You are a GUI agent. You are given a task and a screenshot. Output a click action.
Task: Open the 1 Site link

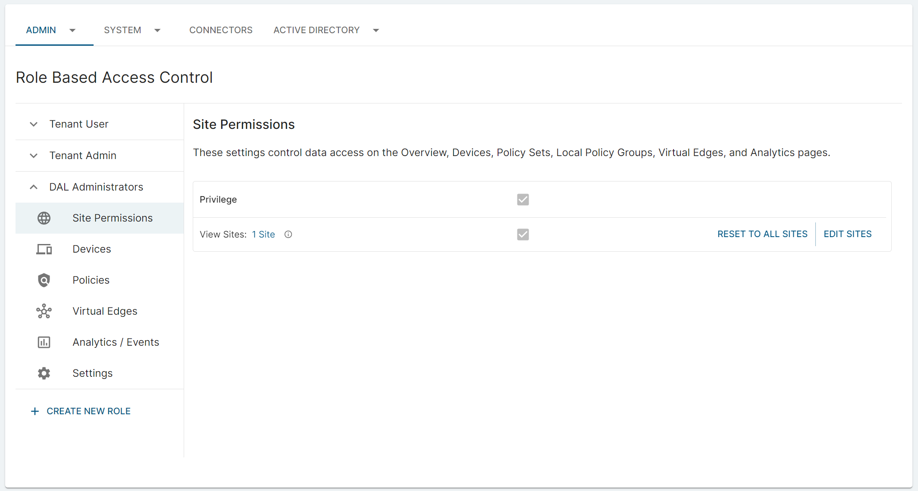[263, 235]
